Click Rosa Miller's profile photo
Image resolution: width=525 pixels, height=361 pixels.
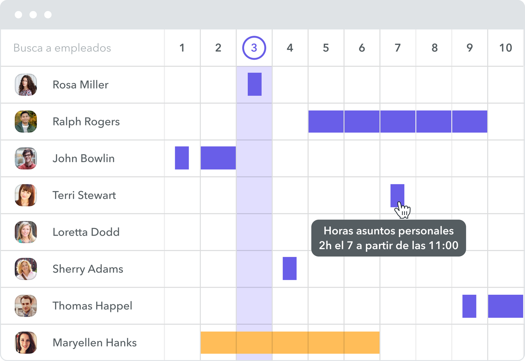coord(26,85)
